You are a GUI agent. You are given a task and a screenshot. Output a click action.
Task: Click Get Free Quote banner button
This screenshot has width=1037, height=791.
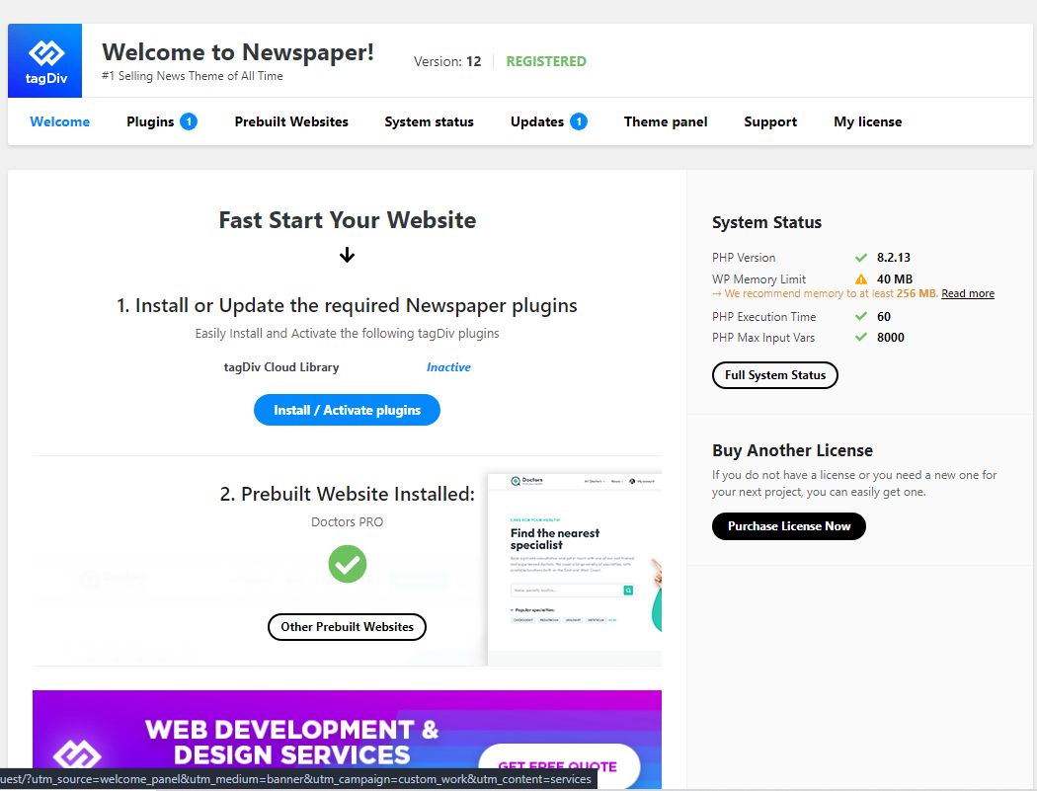pyautogui.click(x=559, y=766)
